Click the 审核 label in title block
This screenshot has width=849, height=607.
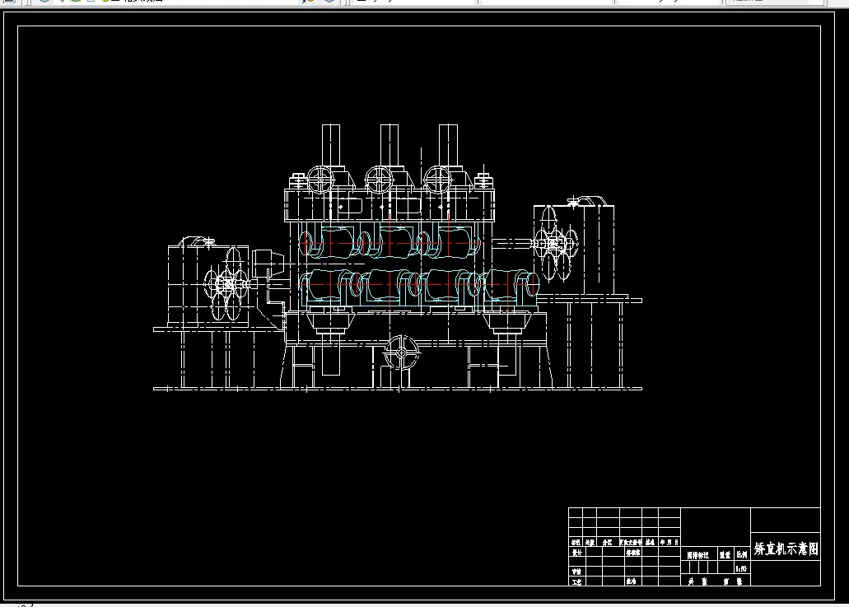coord(576,572)
